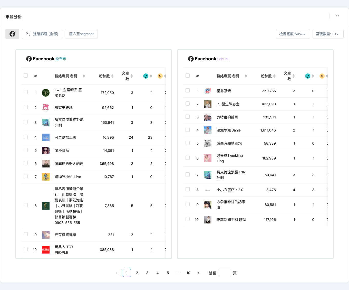Check the row for 東森新聞主播 陳瑩
The height and width of the screenshot is (290, 349).
[188, 219]
